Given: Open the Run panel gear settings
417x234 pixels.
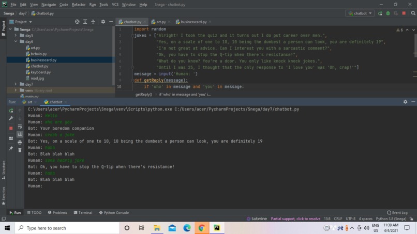Looking at the screenshot, I should [405, 102].
